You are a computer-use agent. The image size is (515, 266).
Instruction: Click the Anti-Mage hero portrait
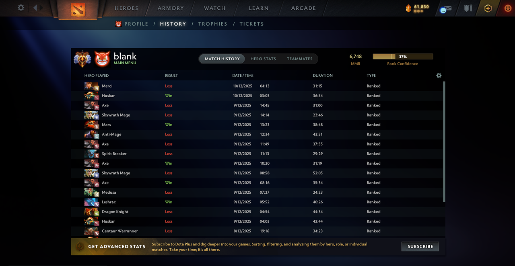[x=91, y=134]
